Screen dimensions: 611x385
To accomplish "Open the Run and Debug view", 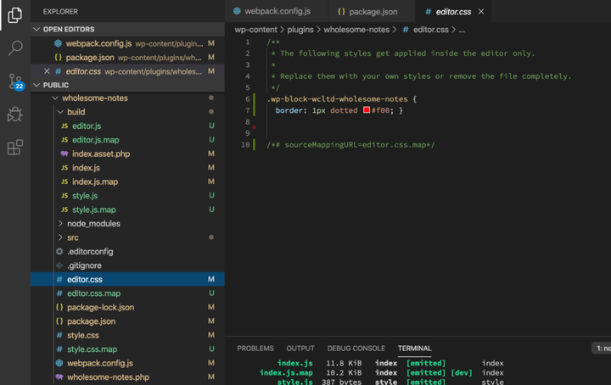I will click(x=14, y=114).
